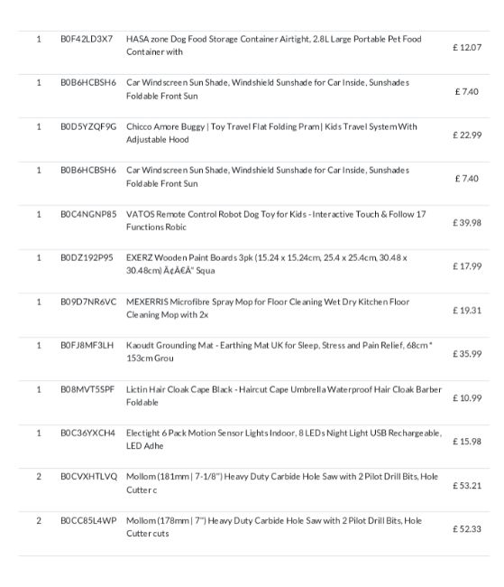Click the MEXERRIS Microfibre Spray Mop title
The width and height of the screenshot is (504, 587).
pyautogui.click(x=268, y=308)
